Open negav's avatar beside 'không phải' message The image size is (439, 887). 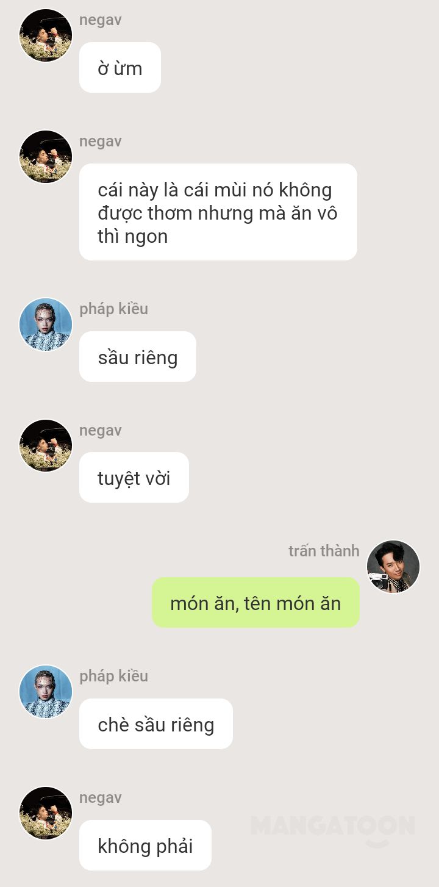[46, 813]
